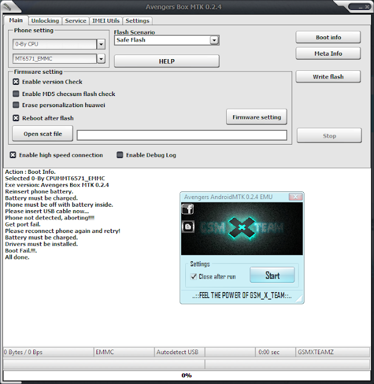This screenshot has height=384, width=374.
Task: Click the Meta Info button
Action: (328, 53)
